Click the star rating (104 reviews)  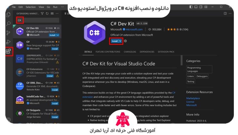point(178,30)
